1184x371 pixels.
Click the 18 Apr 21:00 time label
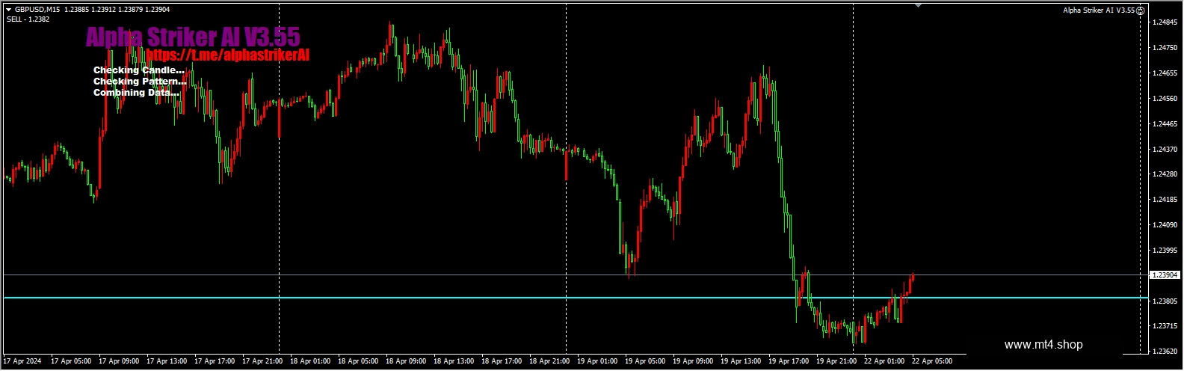(550, 361)
